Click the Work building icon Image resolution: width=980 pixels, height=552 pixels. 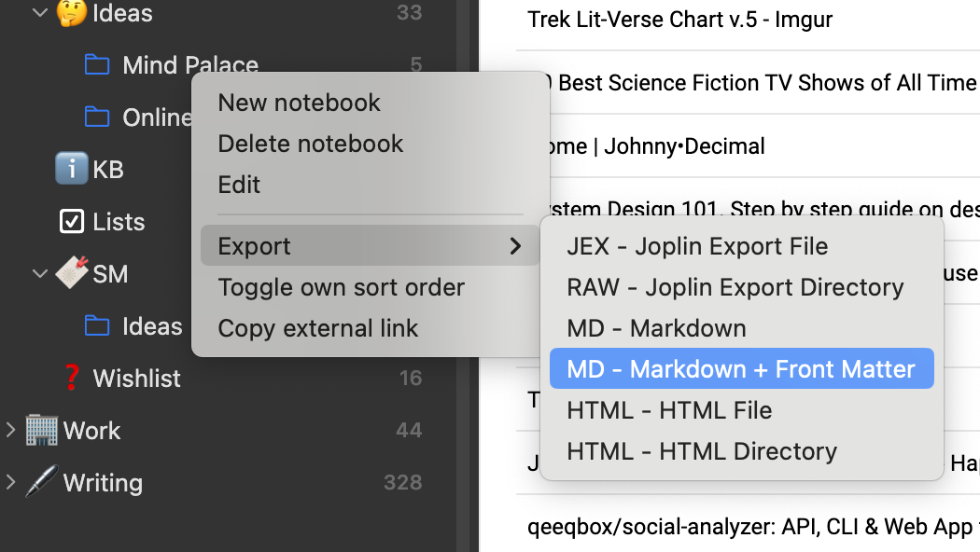[x=42, y=430]
